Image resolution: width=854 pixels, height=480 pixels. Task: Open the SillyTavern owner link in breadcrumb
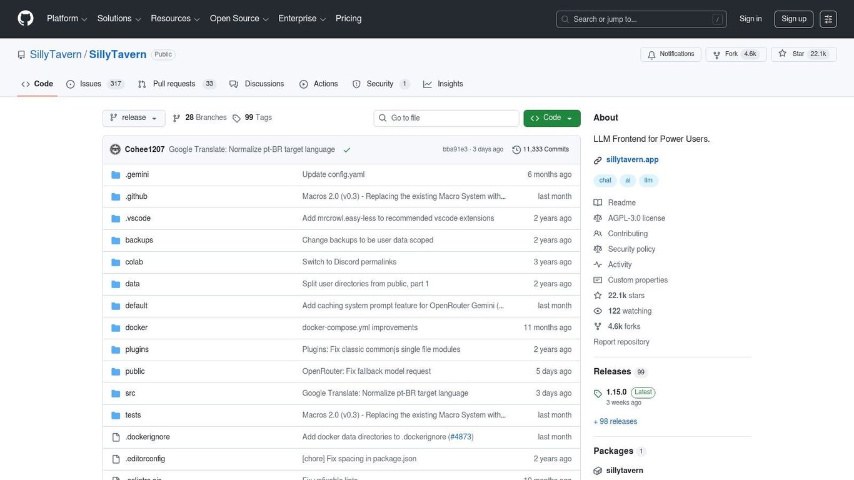point(56,54)
